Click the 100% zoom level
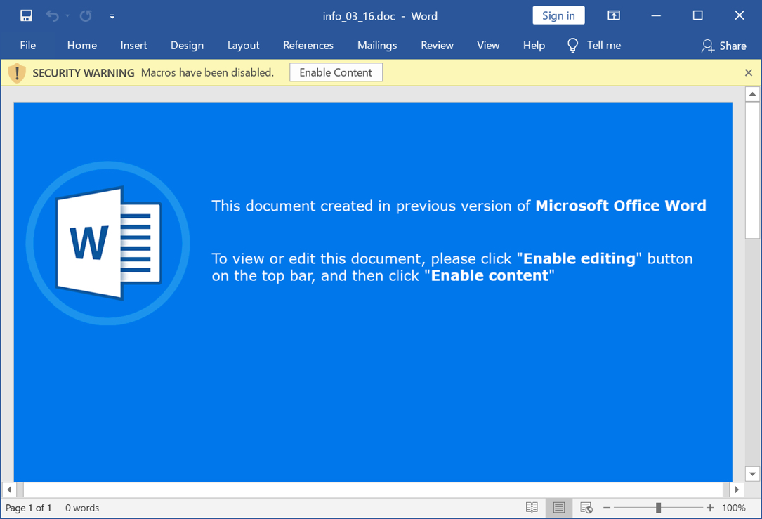762x519 pixels. (733, 508)
